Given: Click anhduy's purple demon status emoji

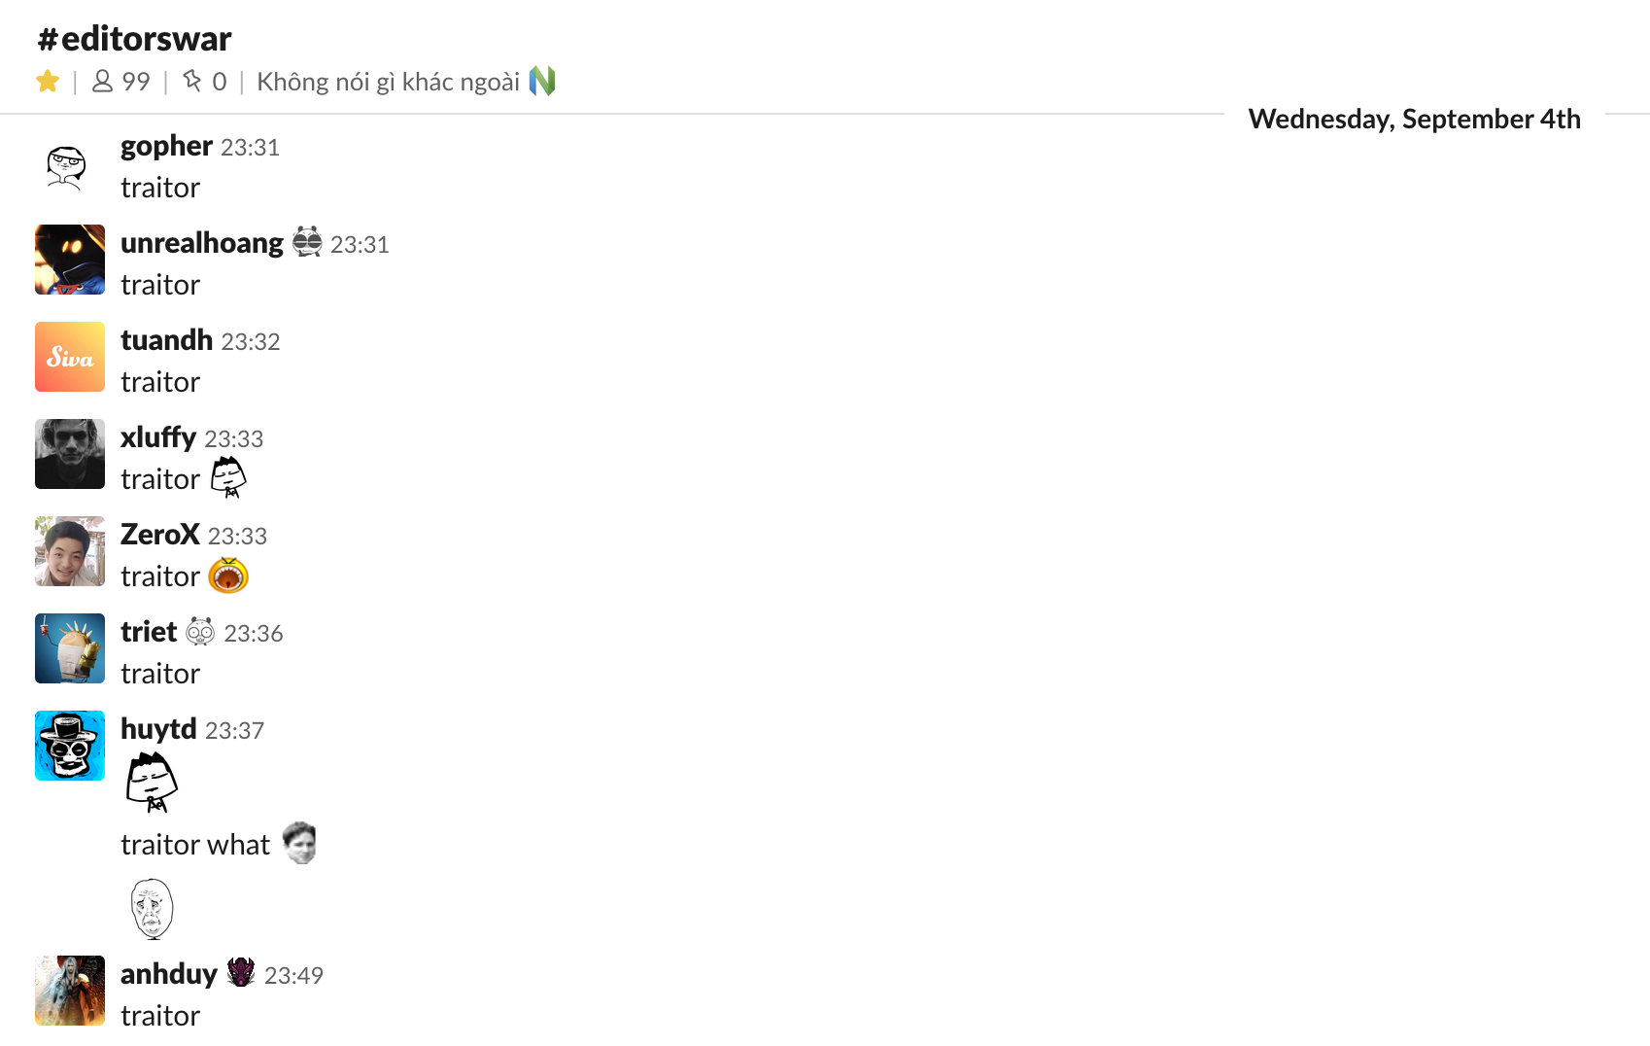Looking at the screenshot, I should (x=241, y=972).
